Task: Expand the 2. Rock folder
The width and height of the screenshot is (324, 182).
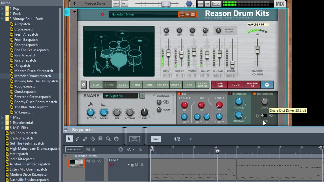Action: (x=2, y=14)
